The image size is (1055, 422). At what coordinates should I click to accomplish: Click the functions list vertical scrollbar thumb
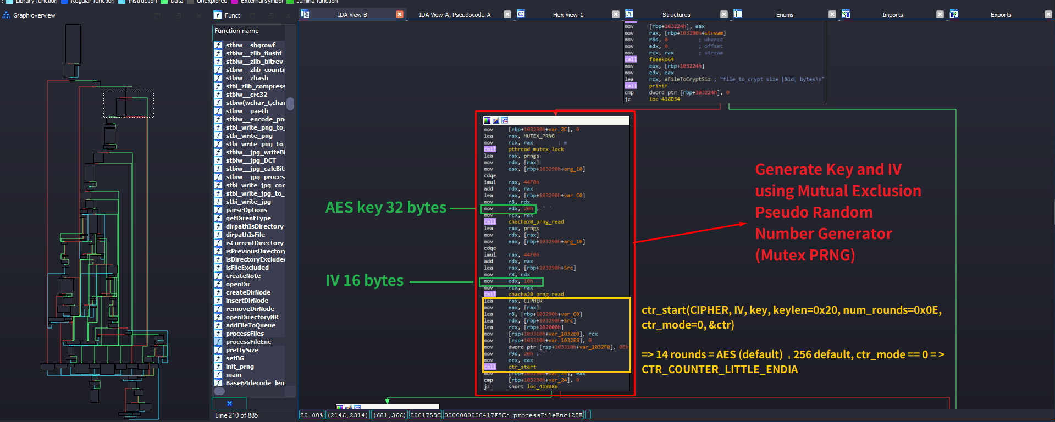[290, 104]
